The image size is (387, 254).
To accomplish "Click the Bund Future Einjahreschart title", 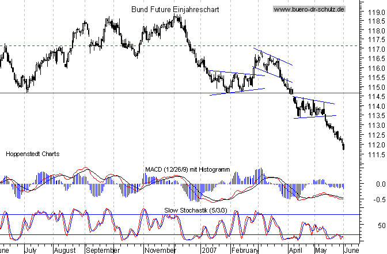I will 164,9.
